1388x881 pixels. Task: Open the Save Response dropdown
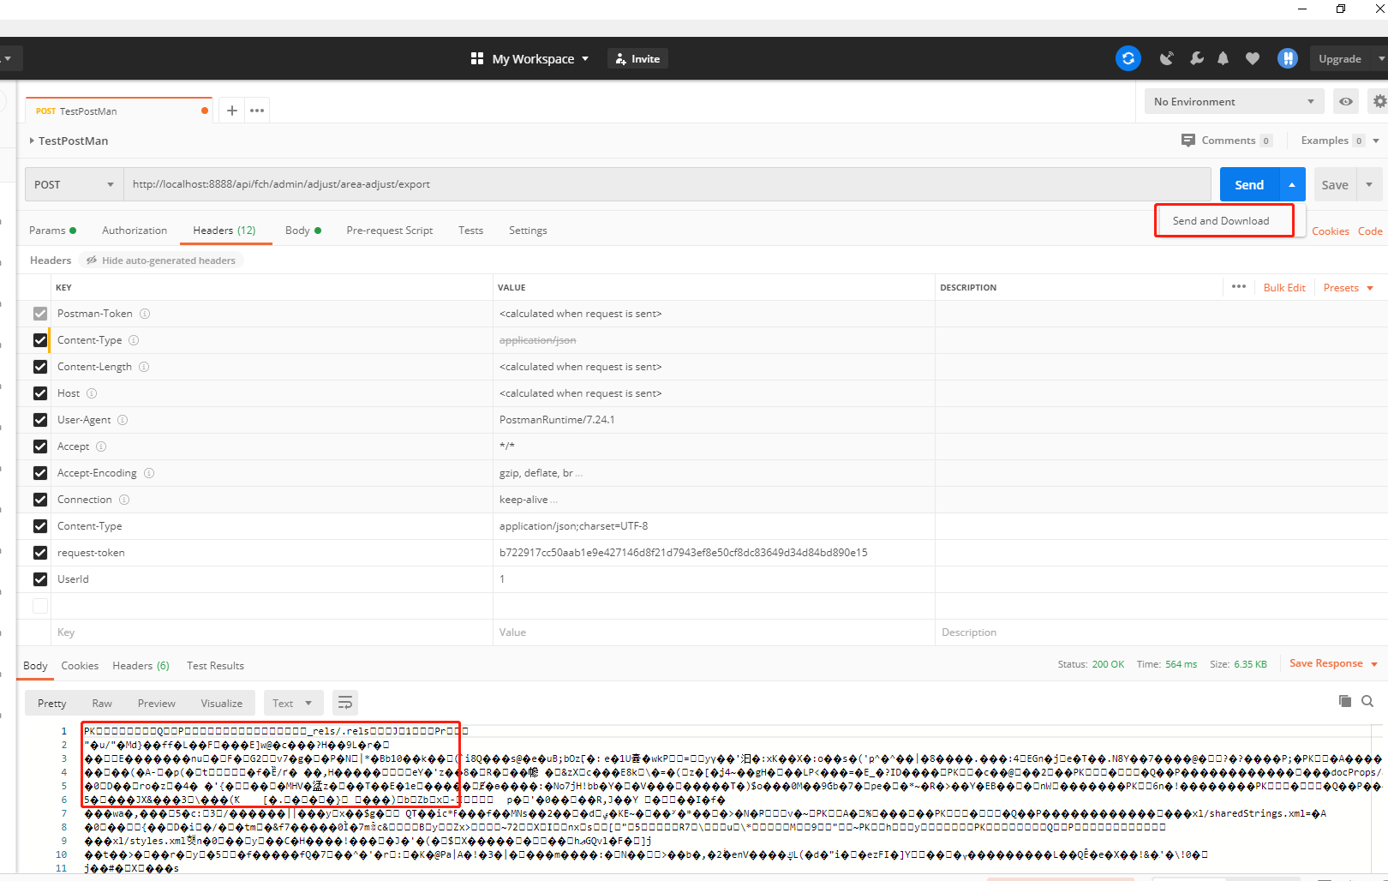point(1333,663)
